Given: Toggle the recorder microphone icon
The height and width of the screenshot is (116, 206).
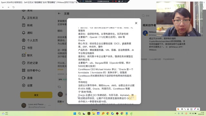Looking at the screenshot, I should [x=83, y=1].
